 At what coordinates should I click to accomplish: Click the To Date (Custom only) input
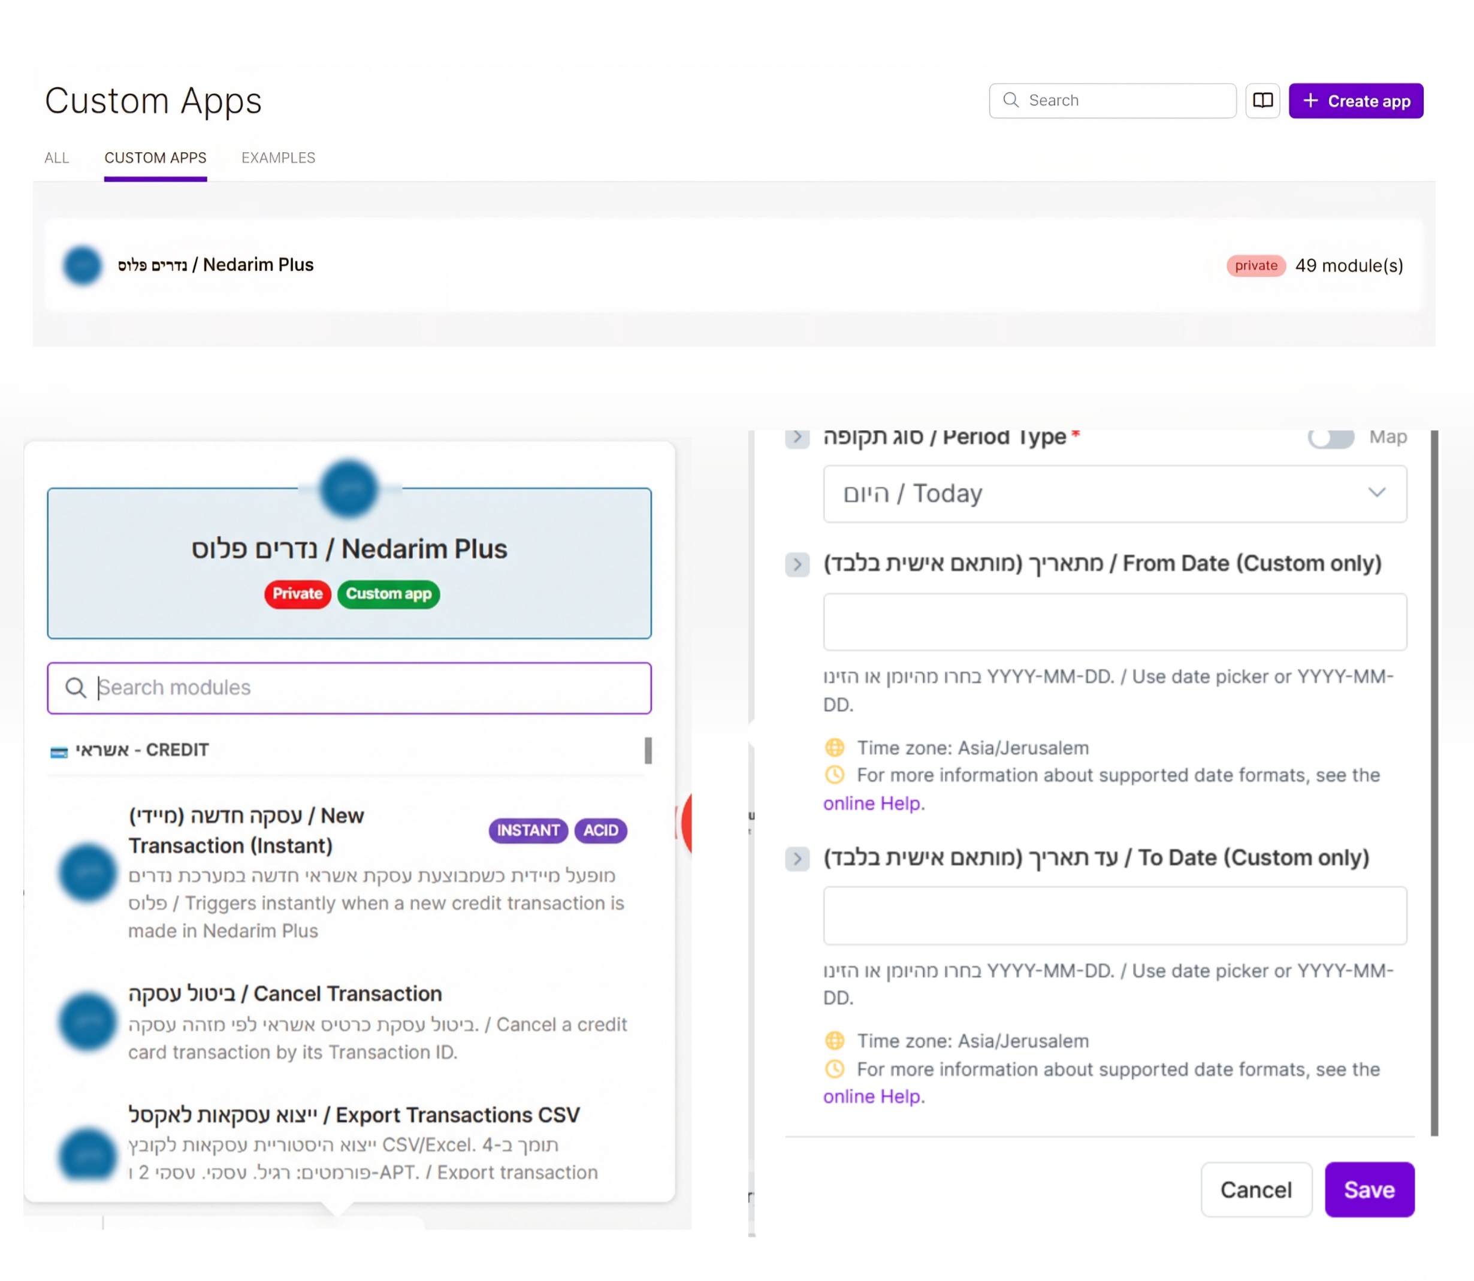tap(1114, 916)
